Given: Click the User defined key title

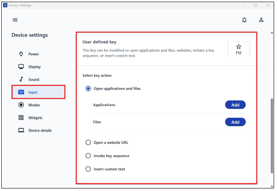Looking at the screenshot, I should [x=99, y=42].
